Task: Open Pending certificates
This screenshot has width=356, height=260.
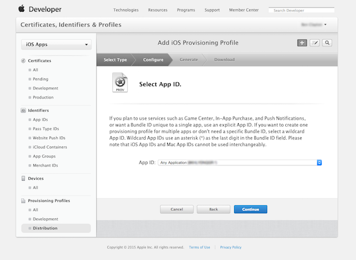Action: click(41, 79)
